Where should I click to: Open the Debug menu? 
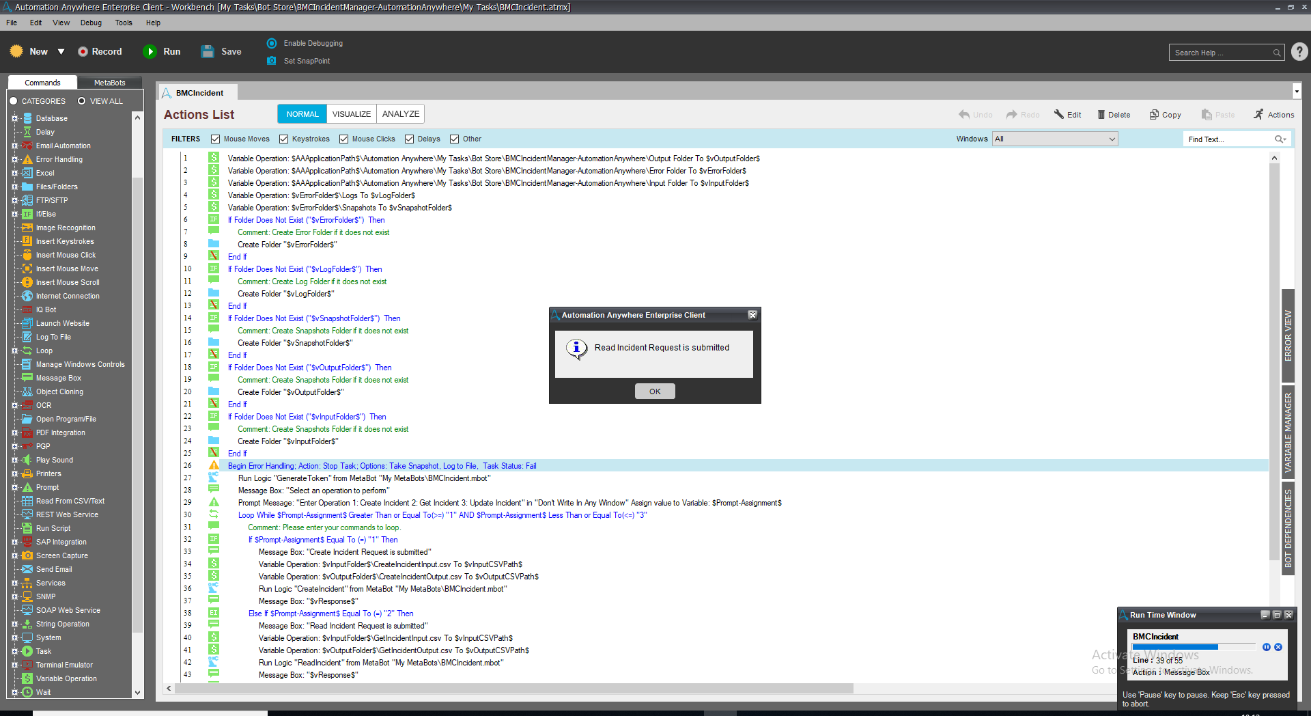91,23
